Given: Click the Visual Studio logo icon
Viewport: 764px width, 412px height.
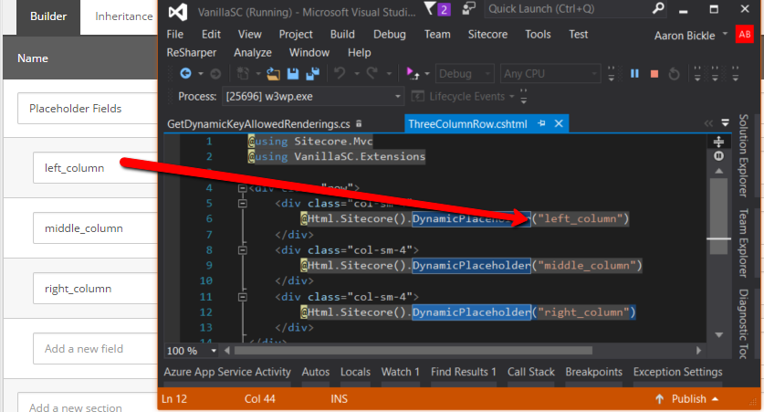Looking at the screenshot, I should pyautogui.click(x=178, y=12).
